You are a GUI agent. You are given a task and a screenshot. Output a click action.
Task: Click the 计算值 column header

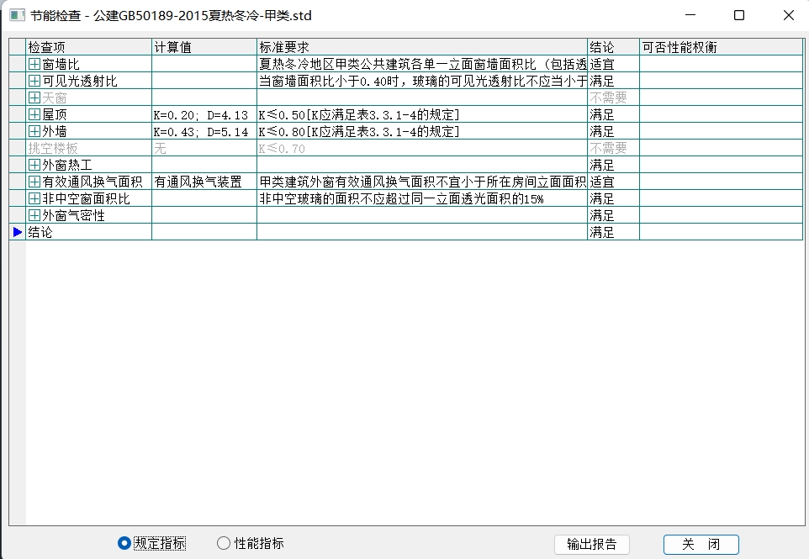pyautogui.click(x=204, y=47)
